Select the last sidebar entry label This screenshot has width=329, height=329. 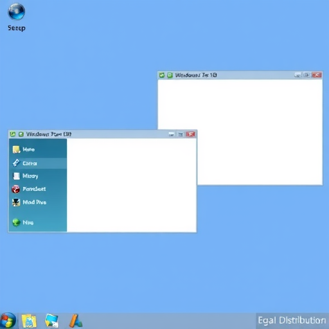(x=28, y=222)
